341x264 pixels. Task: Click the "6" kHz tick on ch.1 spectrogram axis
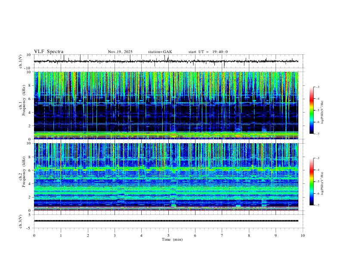pyautogui.click(x=30, y=99)
